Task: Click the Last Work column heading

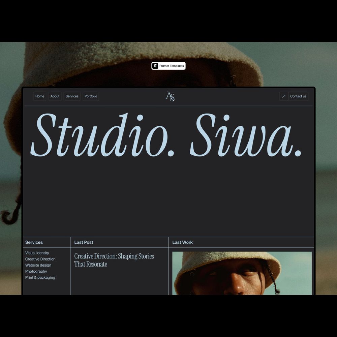Action: pyautogui.click(x=183, y=242)
